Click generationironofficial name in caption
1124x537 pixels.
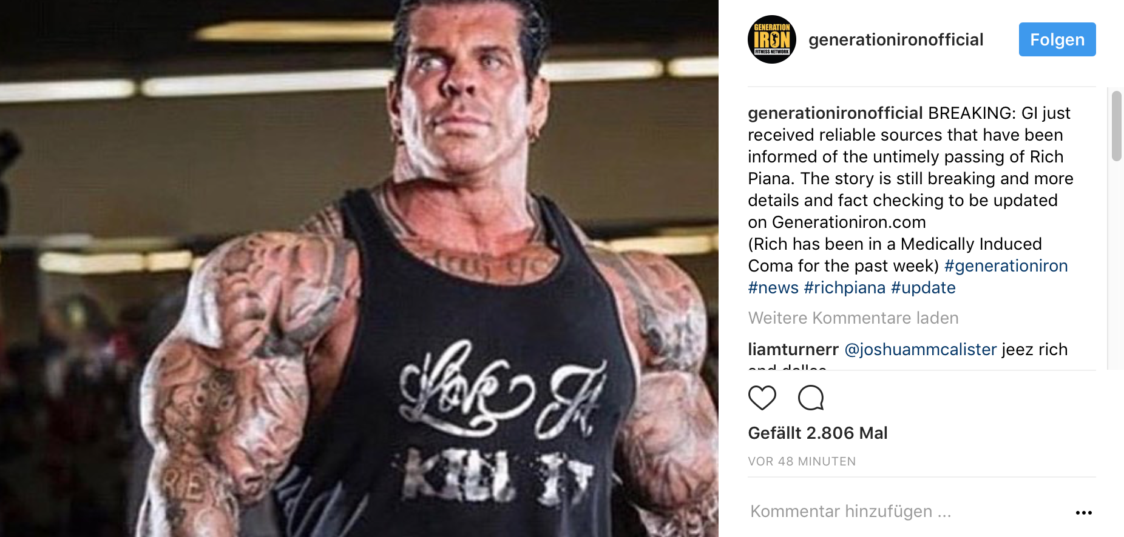[835, 113]
